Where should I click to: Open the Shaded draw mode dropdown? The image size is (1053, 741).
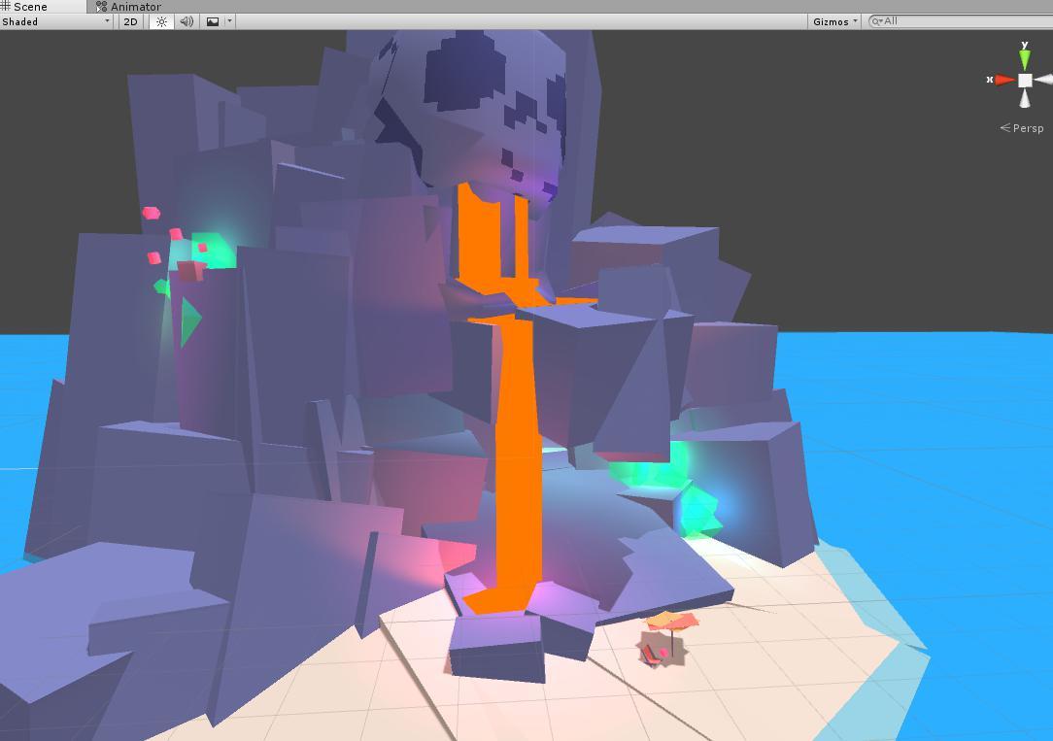click(x=53, y=21)
